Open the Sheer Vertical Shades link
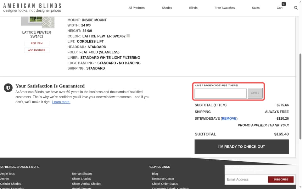Viewport: 302px width, 189px height. click(87, 184)
